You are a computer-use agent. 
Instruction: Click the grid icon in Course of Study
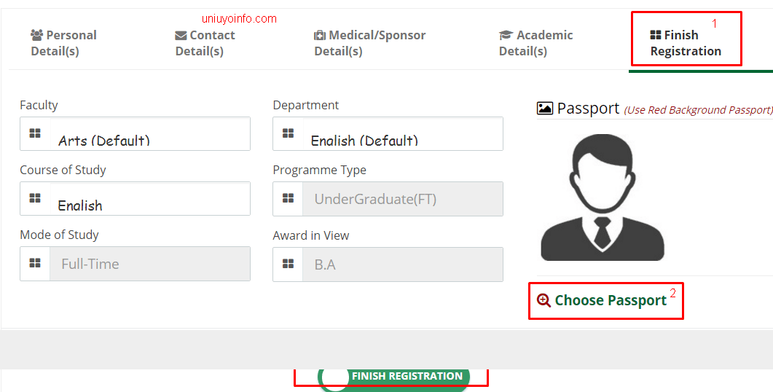[35, 198]
